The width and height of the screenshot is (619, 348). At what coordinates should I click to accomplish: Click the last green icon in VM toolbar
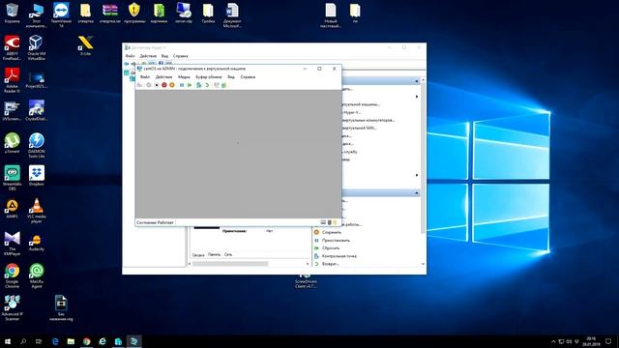(x=223, y=85)
